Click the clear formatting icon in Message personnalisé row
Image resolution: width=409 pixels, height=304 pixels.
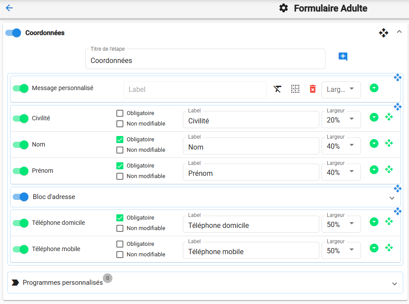(277, 89)
